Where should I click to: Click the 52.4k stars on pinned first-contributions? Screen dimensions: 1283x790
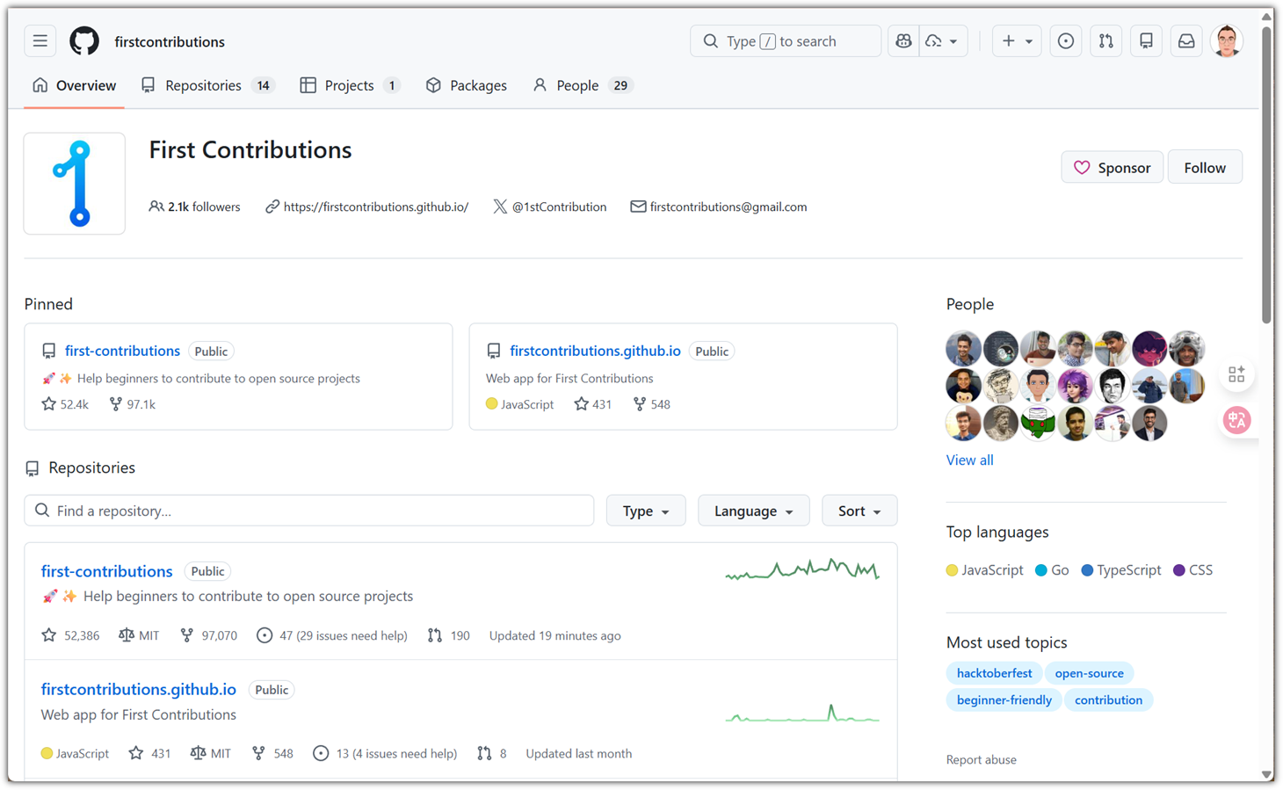[65, 404]
